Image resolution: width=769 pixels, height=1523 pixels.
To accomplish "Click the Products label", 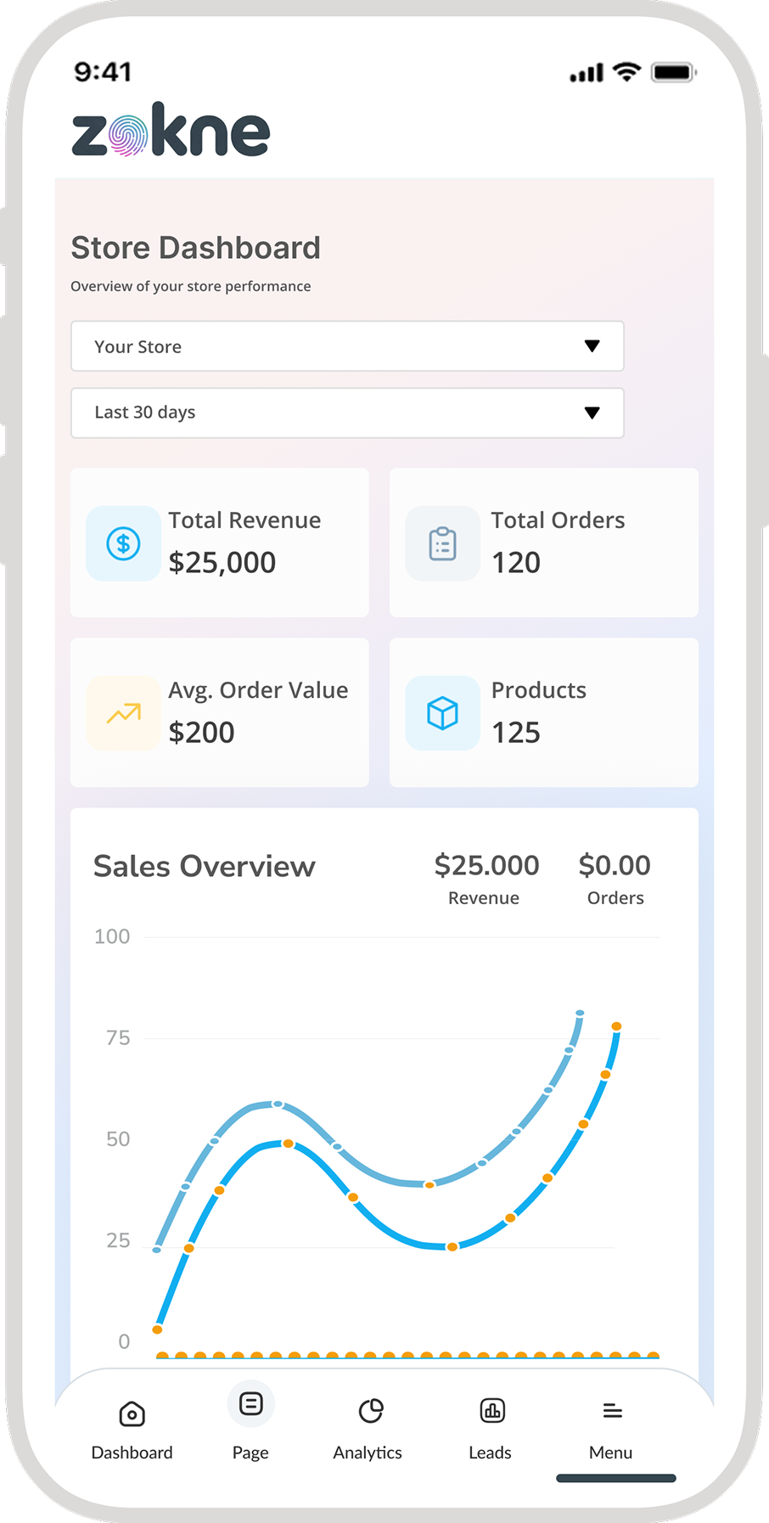I will 539,690.
